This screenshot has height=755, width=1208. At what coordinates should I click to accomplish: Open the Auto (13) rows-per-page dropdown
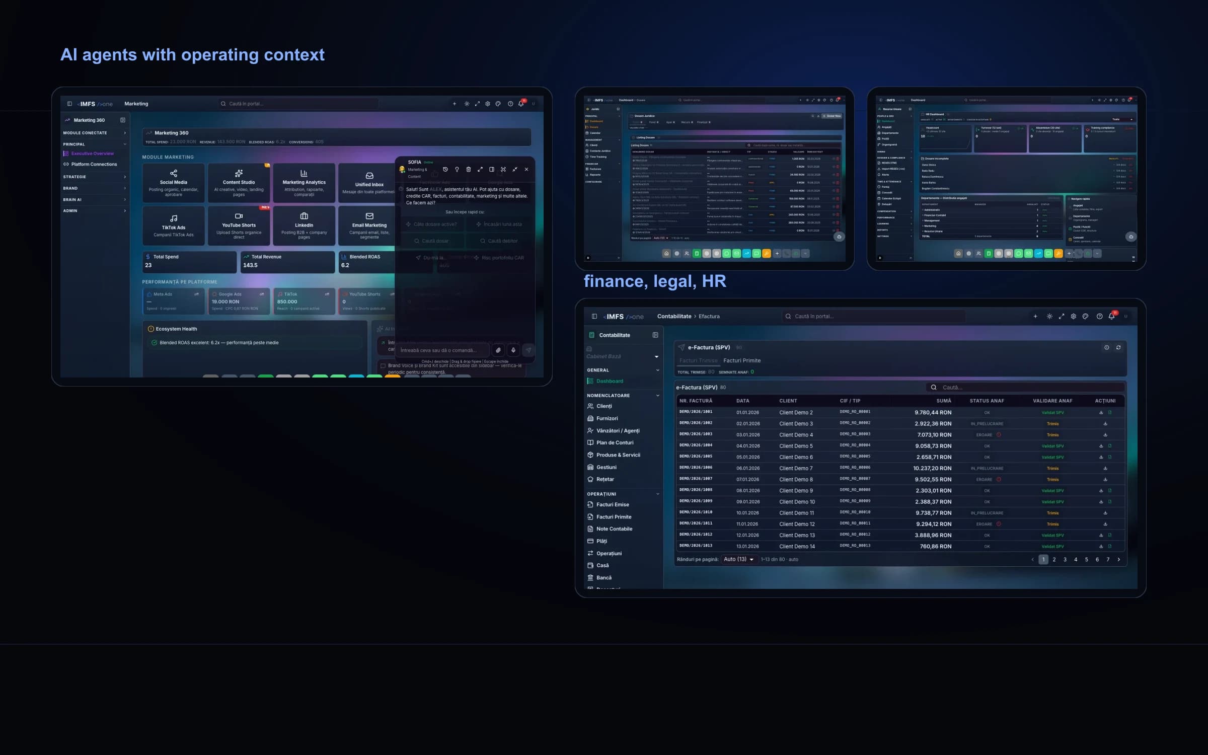pos(739,559)
